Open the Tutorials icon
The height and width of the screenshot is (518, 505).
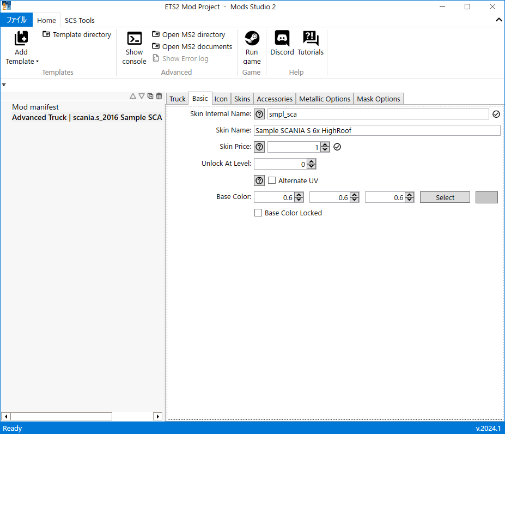pyautogui.click(x=311, y=39)
